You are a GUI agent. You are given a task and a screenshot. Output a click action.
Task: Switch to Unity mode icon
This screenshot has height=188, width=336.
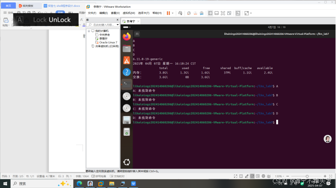tap(229, 13)
